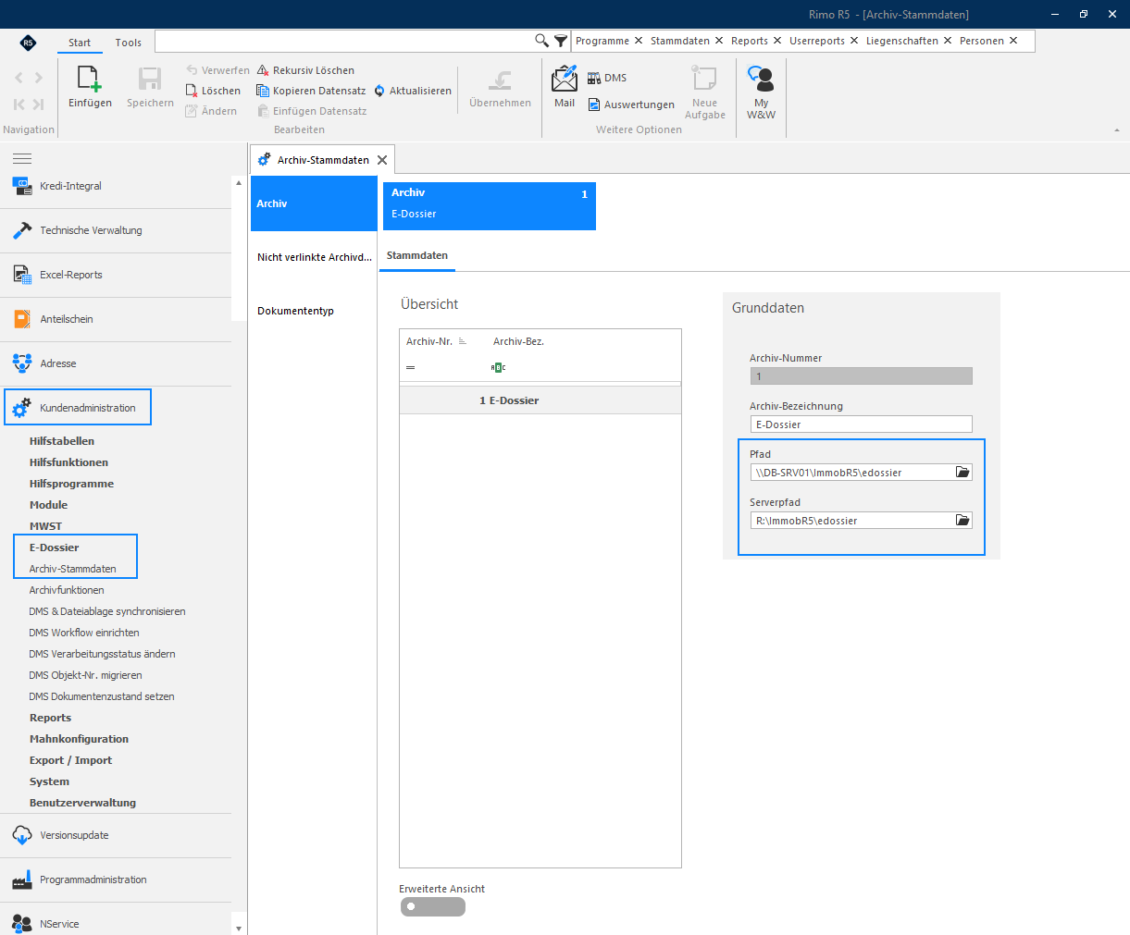
Task: Open the hamburger menu in sidebar
Action: (x=22, y=159)
